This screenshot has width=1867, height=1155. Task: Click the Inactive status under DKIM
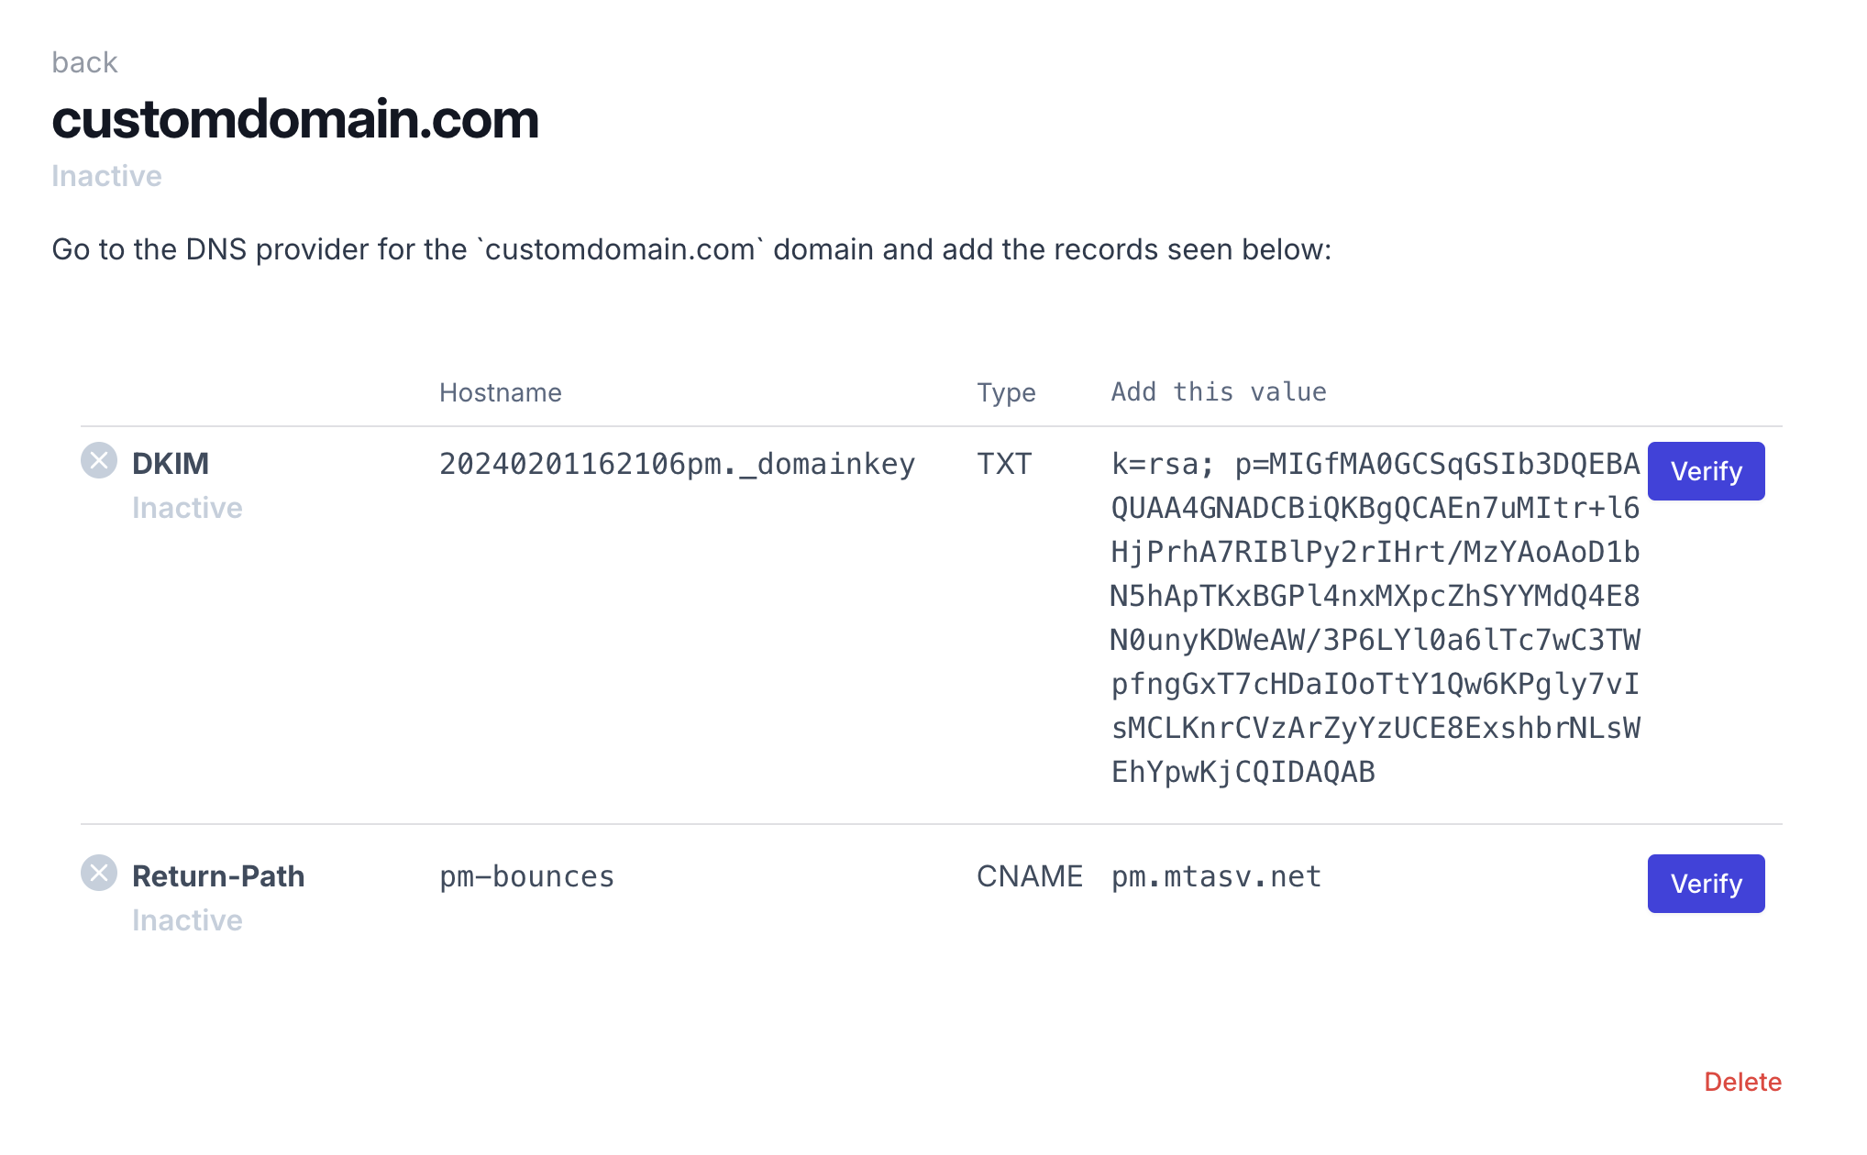pos(187,507)
